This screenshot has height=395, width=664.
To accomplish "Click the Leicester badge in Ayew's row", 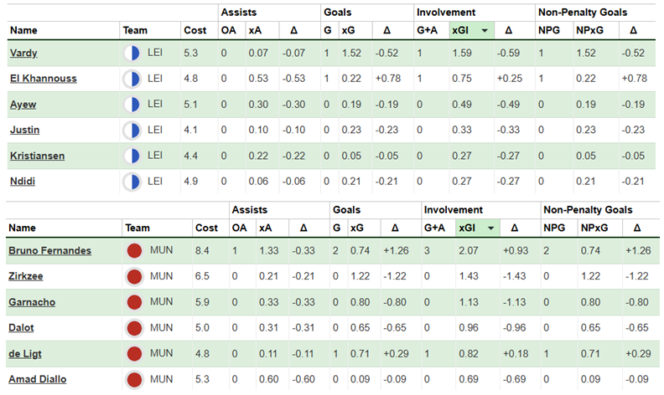I will coord(132,105).
